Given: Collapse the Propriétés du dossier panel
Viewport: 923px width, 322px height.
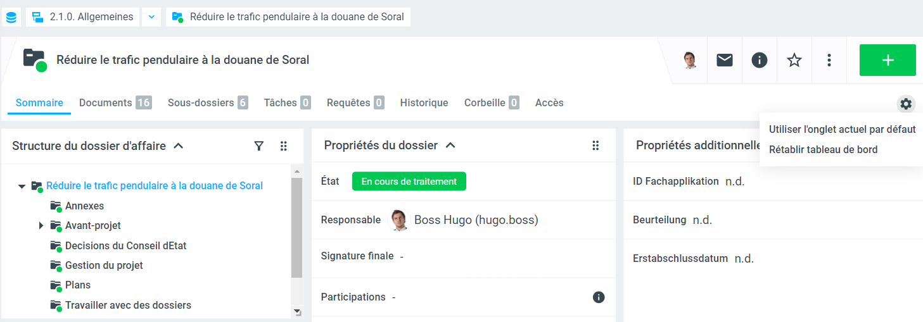Looking at the screenshot, I should pyautogui.click(x=450, y=146).
